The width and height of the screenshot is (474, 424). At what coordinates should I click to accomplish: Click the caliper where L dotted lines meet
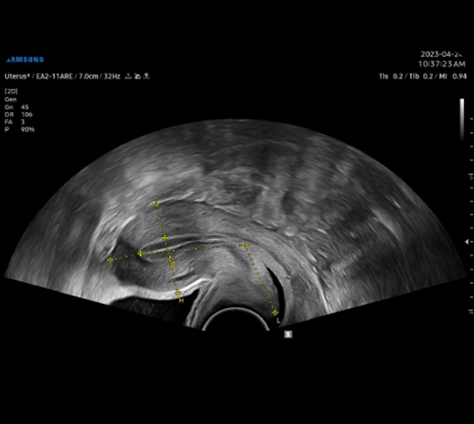pyautogui.click(x=245, y=245)
